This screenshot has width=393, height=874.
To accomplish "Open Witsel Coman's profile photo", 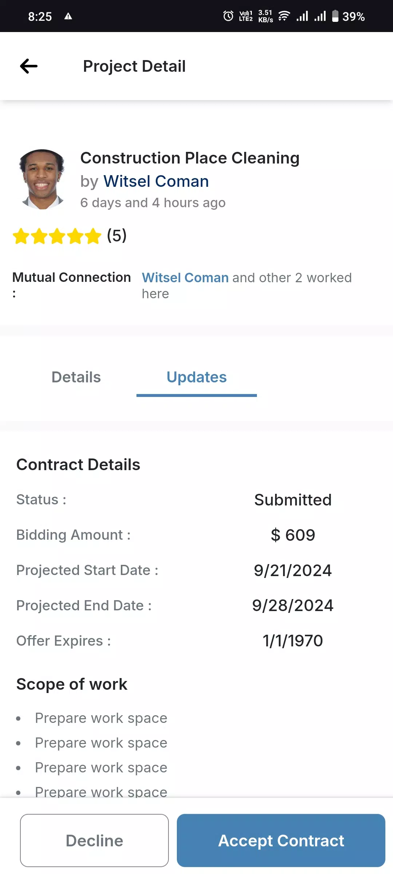I will point(42,179).
